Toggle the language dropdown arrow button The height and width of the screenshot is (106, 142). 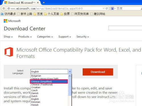tap(70, 72)
